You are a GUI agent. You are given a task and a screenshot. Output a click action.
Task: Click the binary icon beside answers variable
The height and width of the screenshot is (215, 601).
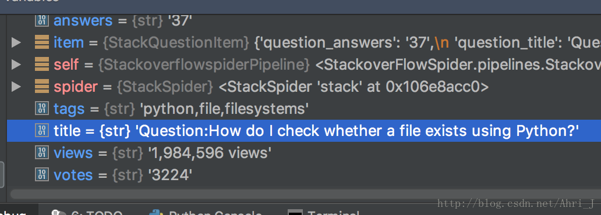(x=42, y=20)
